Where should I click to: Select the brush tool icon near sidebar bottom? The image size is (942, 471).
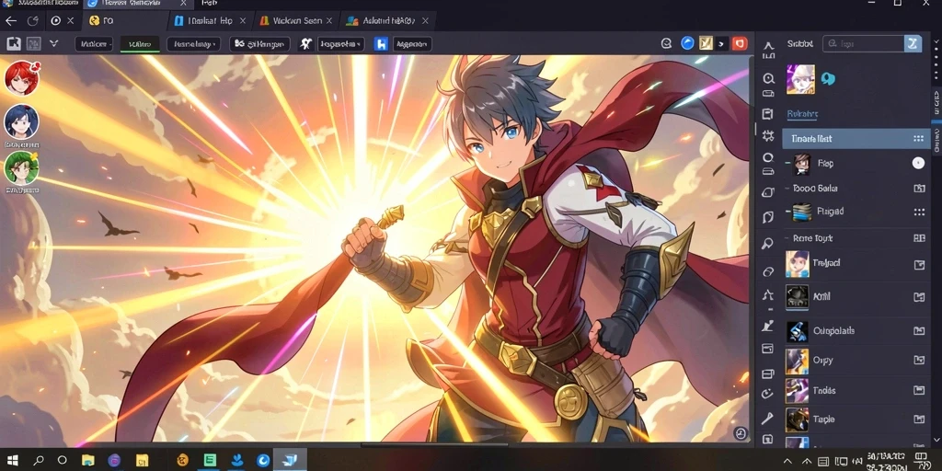click(768, 419)
